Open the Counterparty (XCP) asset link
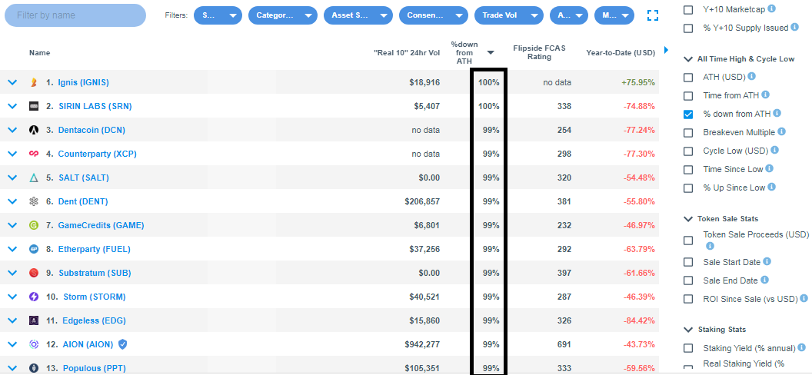 pos(98,154)
